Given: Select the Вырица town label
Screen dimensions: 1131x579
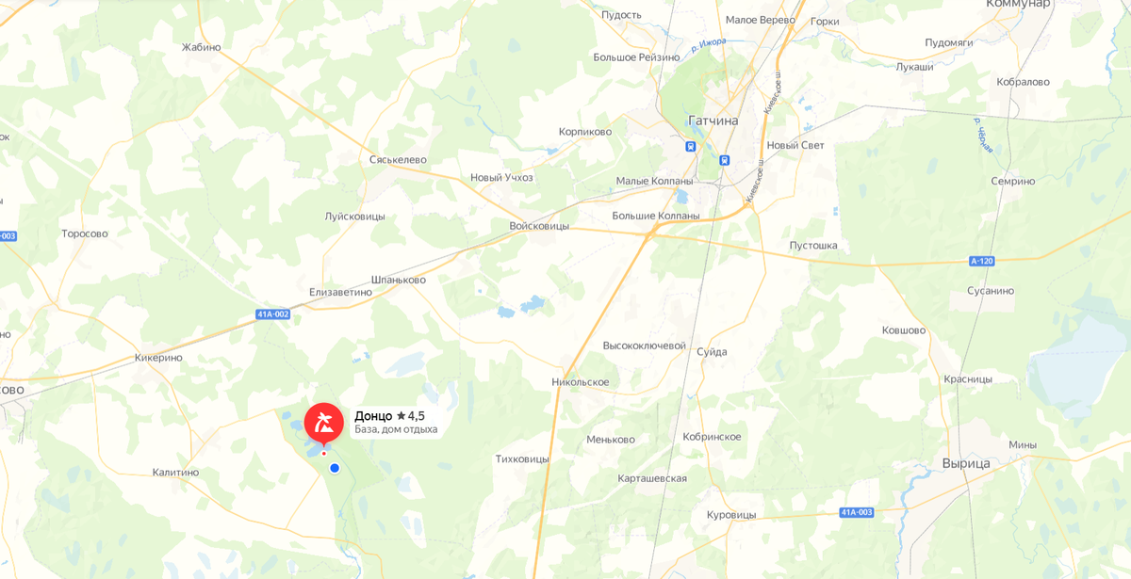Looking at the screenshot, I should coord(966,463).
